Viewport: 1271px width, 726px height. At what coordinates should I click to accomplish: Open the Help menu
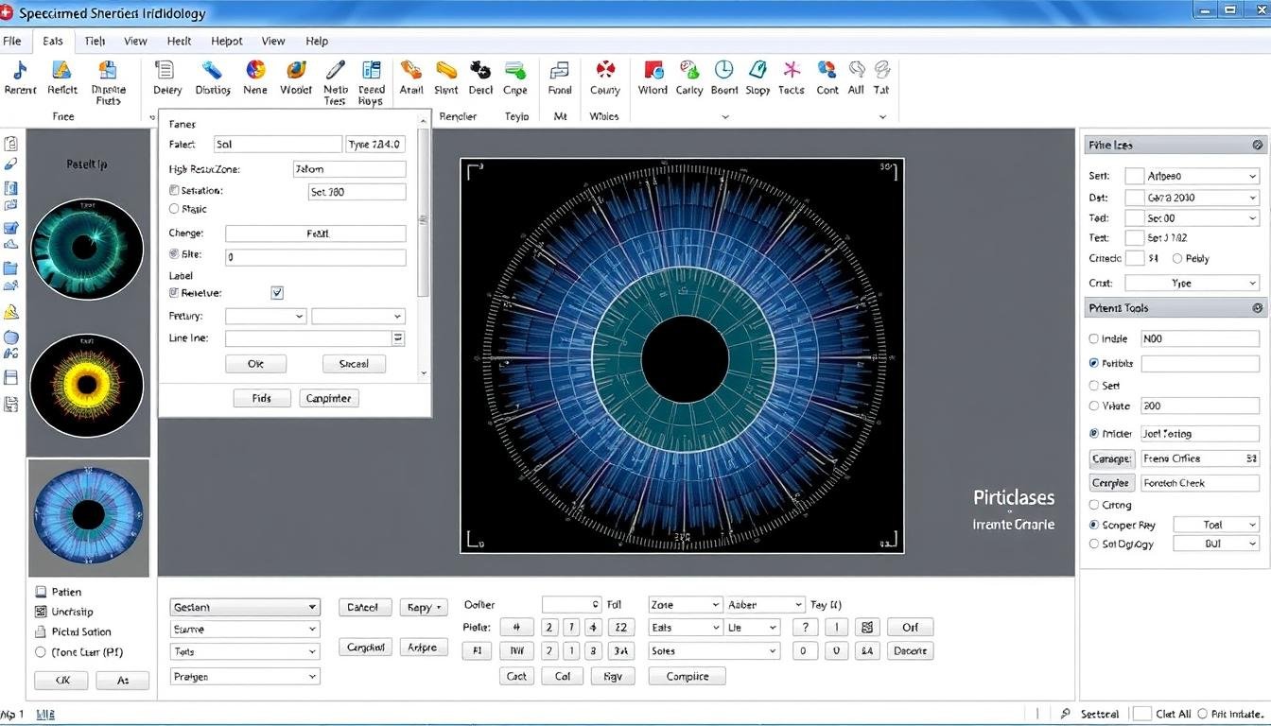(317, 42)
